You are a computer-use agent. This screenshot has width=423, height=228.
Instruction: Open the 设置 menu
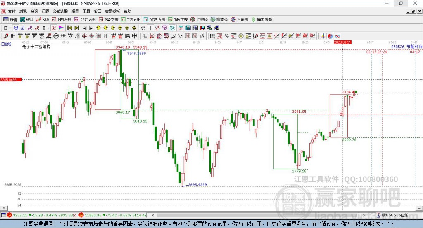pos(75,11)
